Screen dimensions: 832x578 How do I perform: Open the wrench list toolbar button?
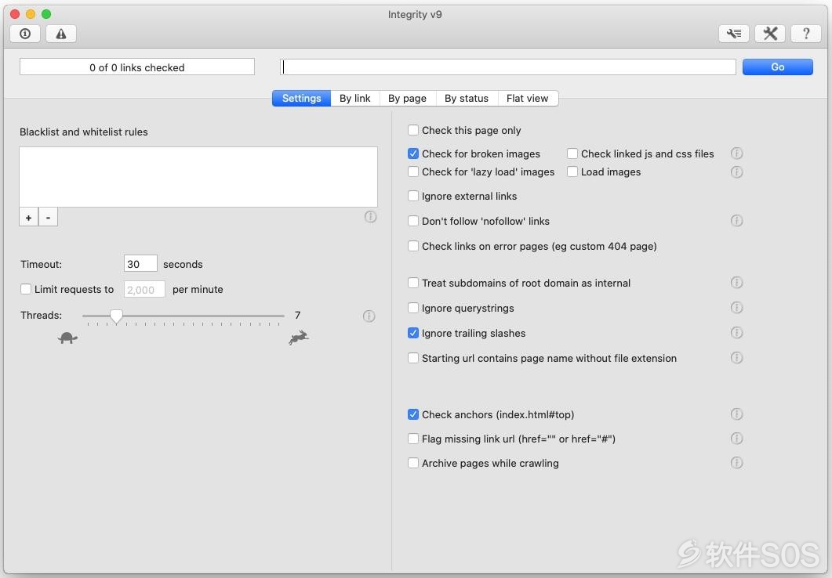pyautogui.click(x=734, y=34)
